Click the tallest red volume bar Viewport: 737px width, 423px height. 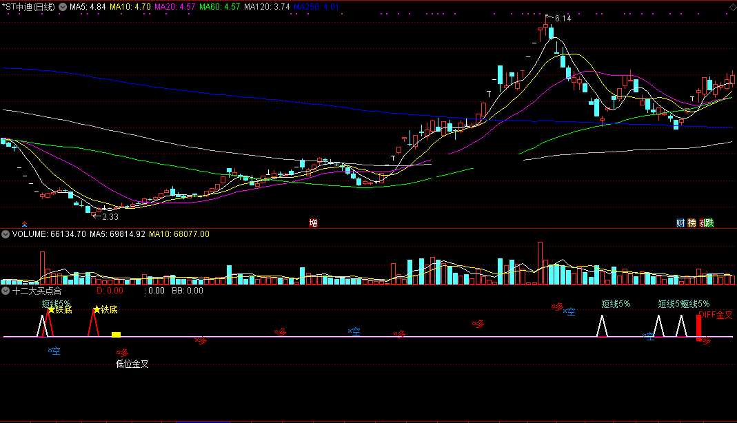tap(540, 263)
